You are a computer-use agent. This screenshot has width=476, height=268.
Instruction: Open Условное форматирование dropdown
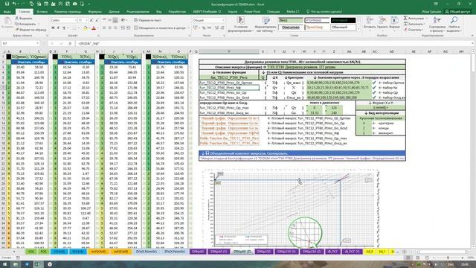pos(241,25)
